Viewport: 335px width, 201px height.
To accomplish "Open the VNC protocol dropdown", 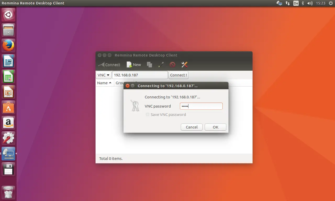I will [x=103, y=75].
